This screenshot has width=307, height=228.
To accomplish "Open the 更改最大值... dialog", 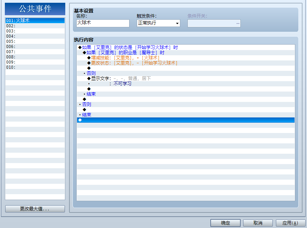I will [x=35, y=209].
